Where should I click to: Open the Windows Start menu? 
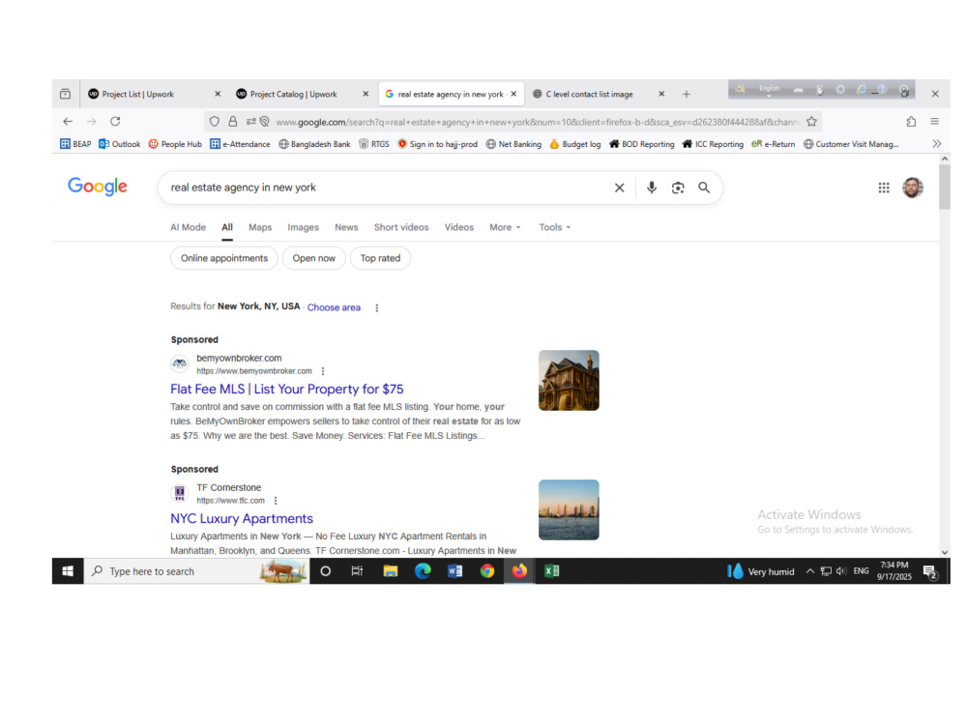(68, 571)
